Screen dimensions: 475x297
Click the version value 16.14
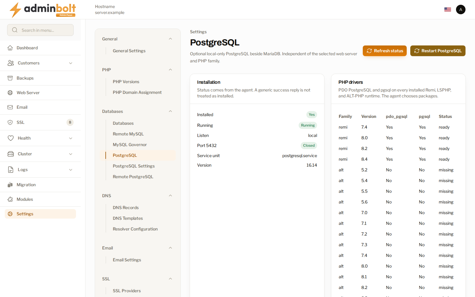(x=312, y=165)
